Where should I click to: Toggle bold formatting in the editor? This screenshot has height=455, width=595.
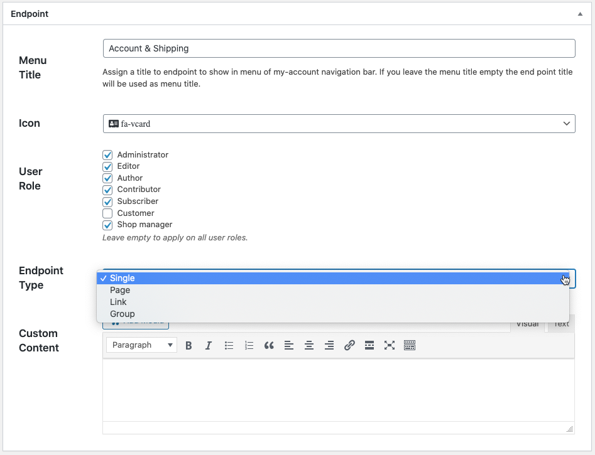click(x=189, y=345)
